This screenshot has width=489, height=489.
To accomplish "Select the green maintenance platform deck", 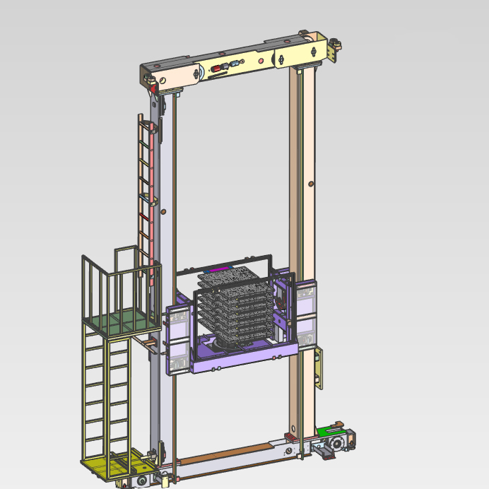I will [119, 322].
